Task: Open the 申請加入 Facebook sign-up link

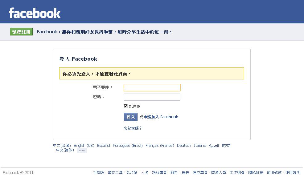Action: click(161, 117)
